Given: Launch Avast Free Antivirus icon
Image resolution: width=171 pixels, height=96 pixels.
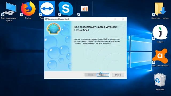Looking at the screenshot, I should [160, 56].
